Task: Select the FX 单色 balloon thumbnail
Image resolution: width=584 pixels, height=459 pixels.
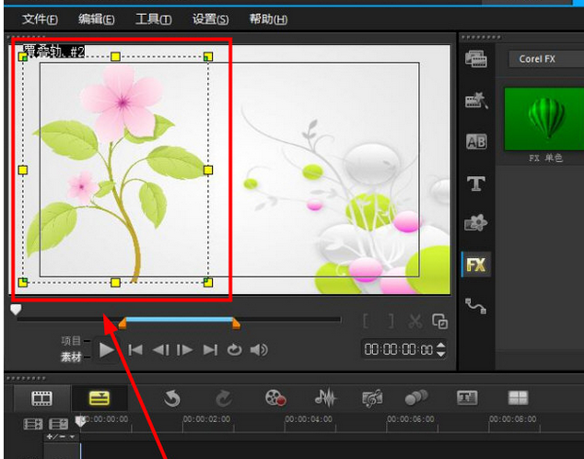Action: click(x=544, y=119)
